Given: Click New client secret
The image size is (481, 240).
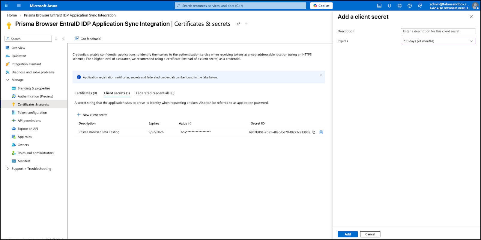Looking at the screenshot, I should tap(92, 115).
